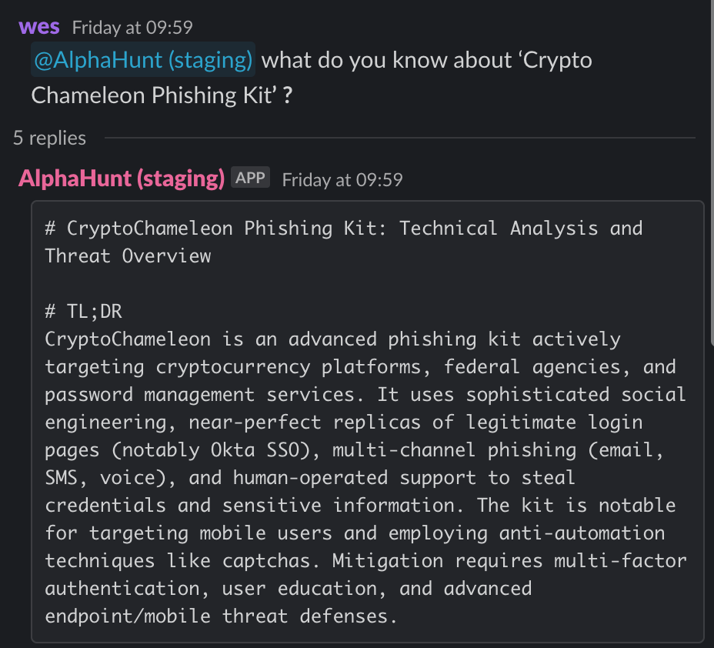Click the AlphaHunt reply timestamp
The width and height of the screenshot is (714, 648).
point(342,180)
